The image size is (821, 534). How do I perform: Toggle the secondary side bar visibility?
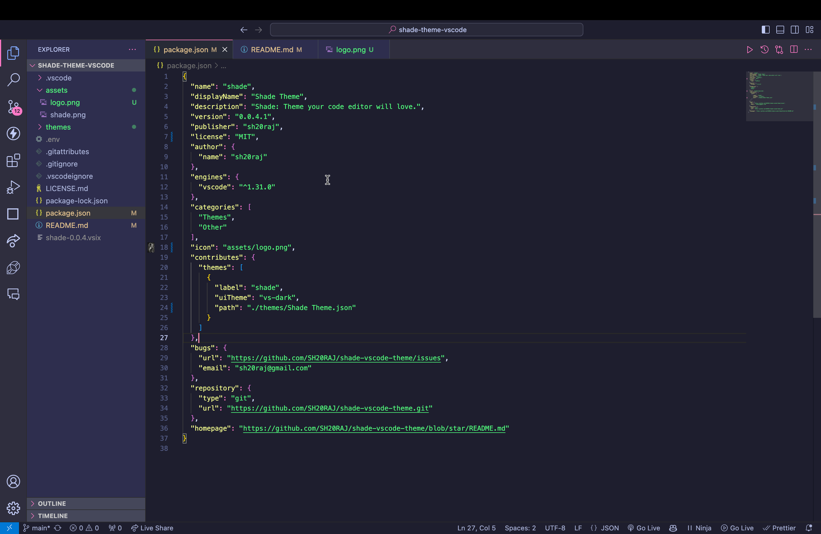click(794, 30)
